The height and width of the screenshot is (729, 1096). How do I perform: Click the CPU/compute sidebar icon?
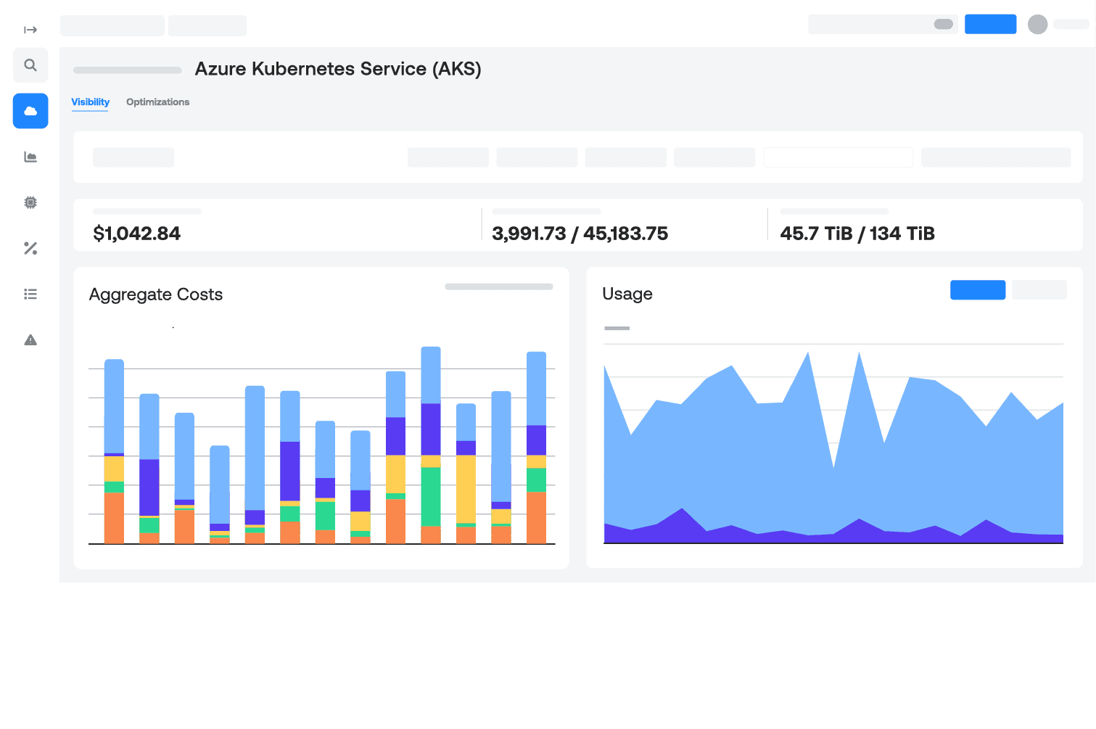[30, 202]
